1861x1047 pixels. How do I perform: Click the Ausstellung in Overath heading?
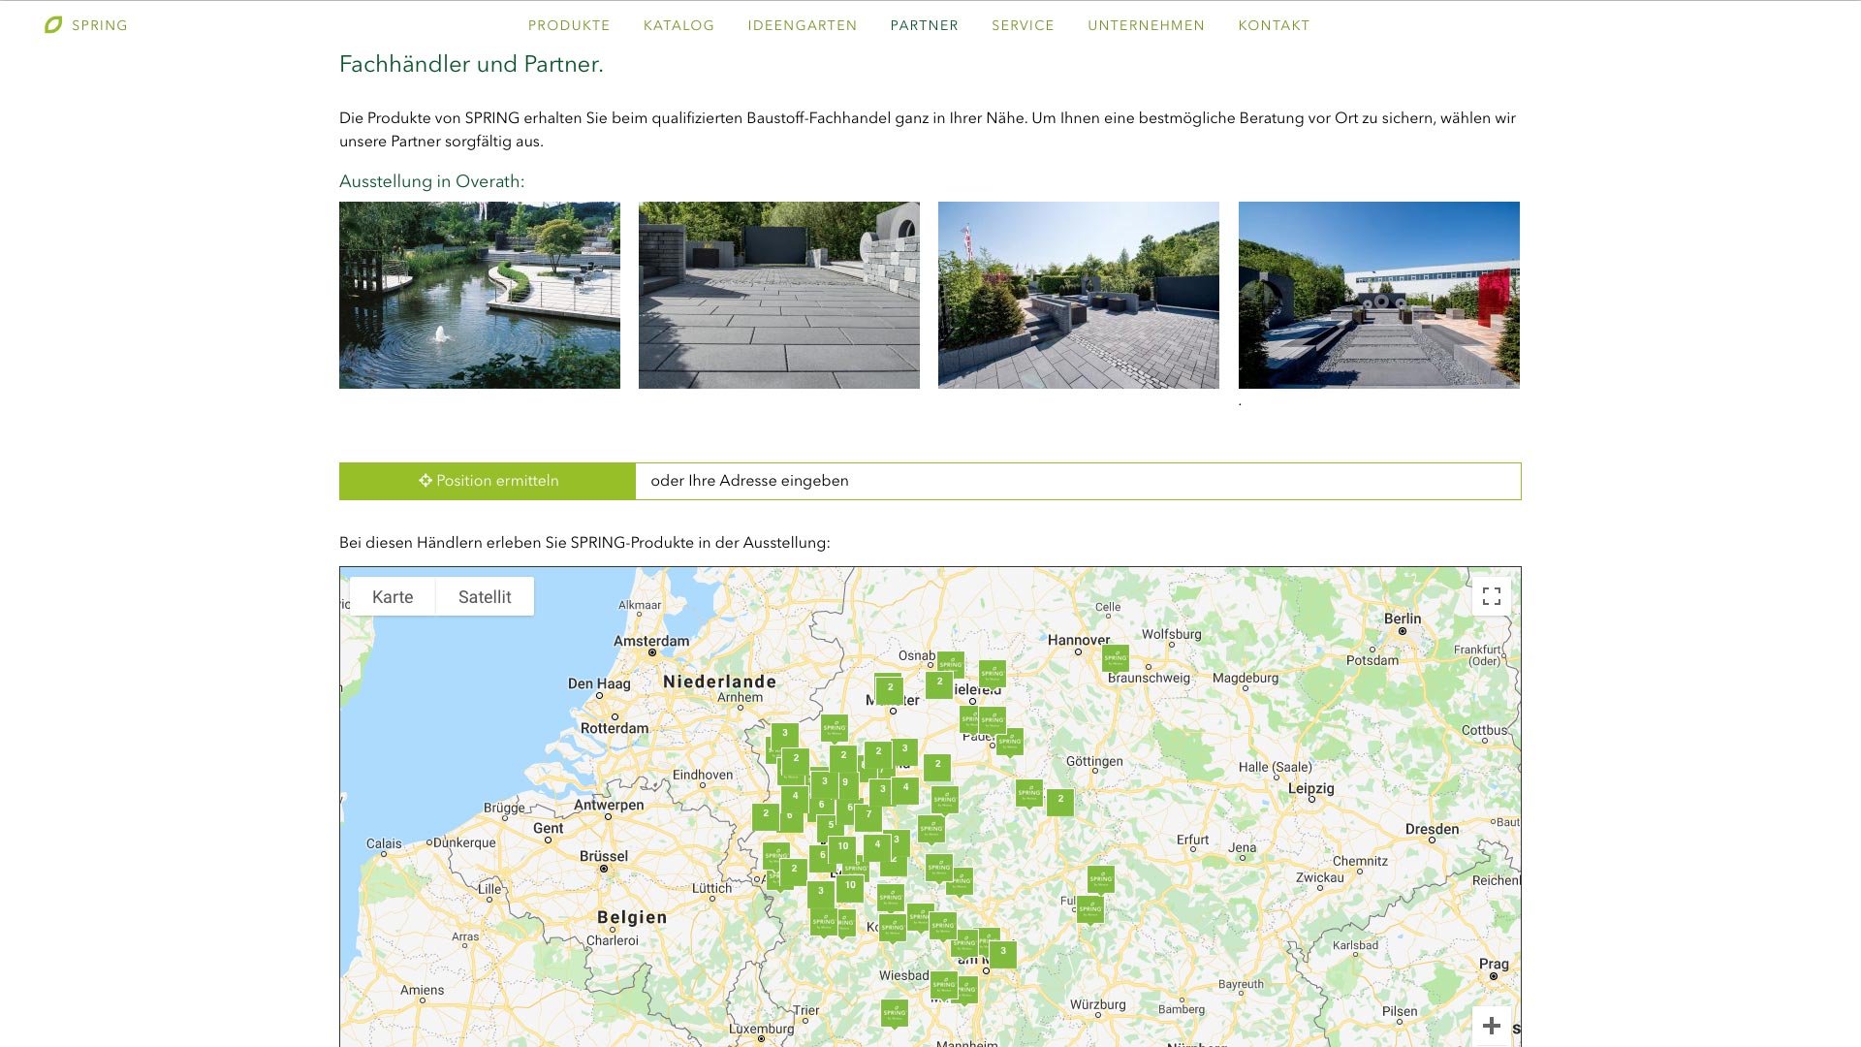(431, 181)
